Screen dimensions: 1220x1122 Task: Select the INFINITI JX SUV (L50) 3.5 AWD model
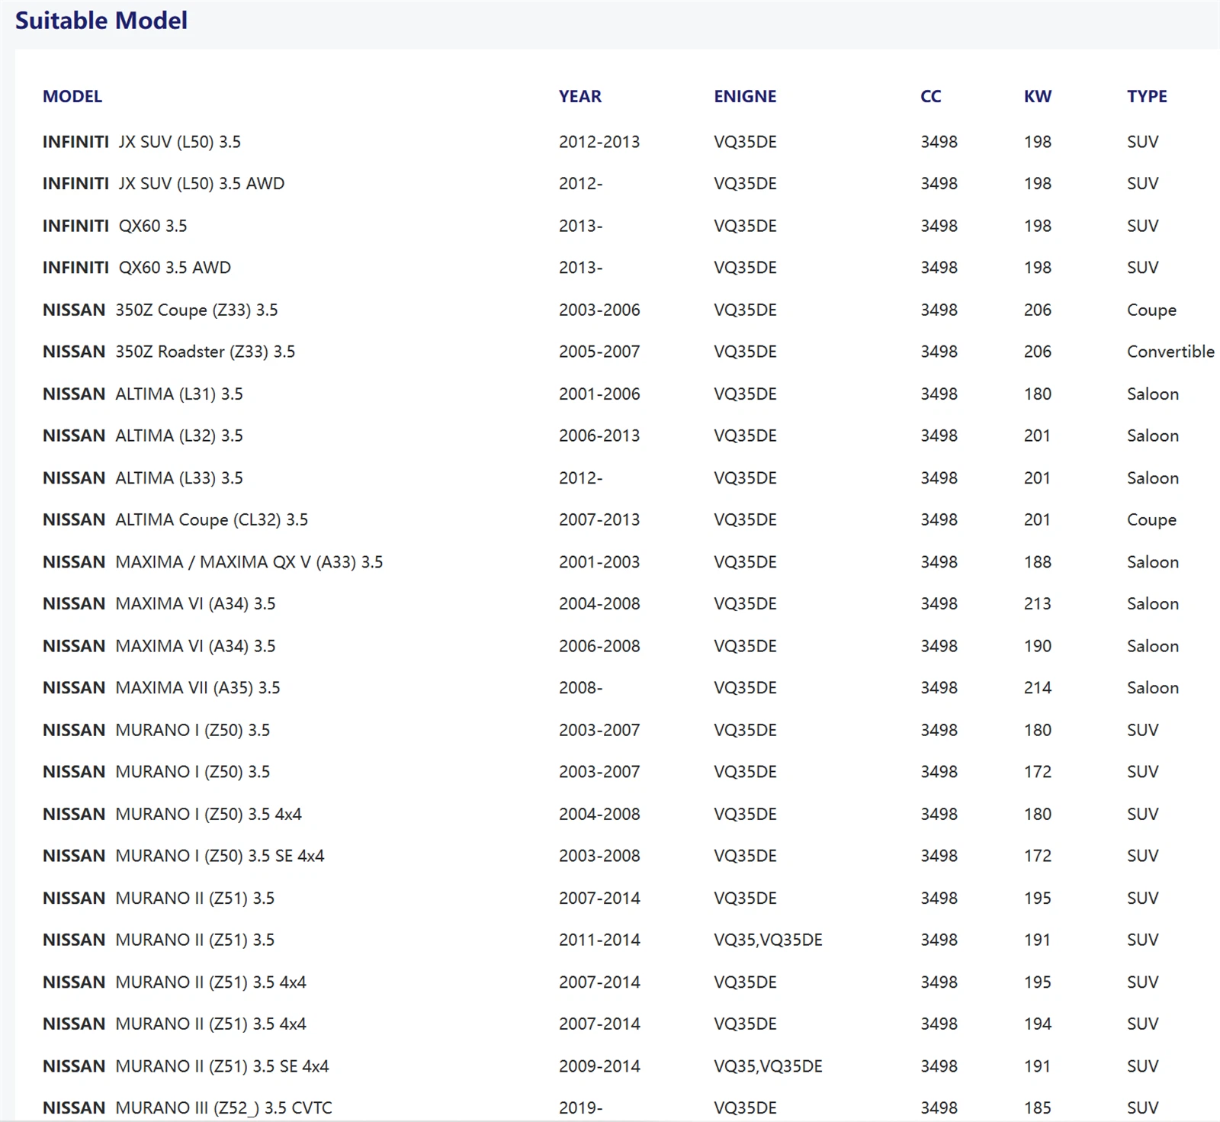click(x=164, y=184)
